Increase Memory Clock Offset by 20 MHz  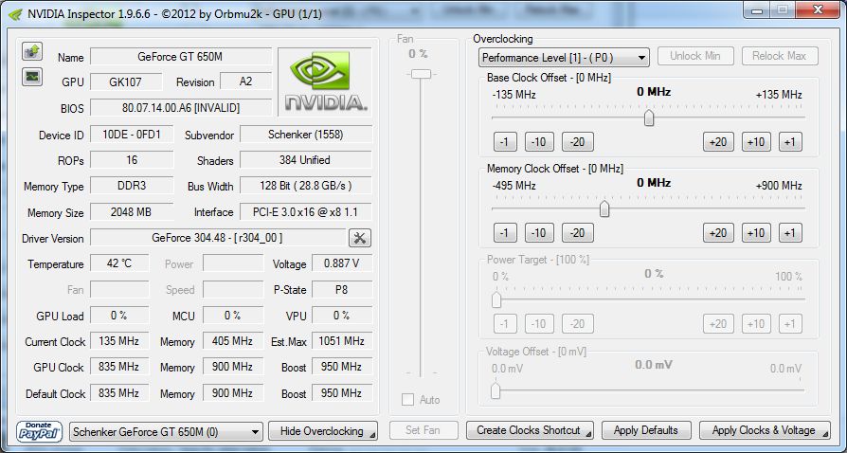click(x=718, y=233)
